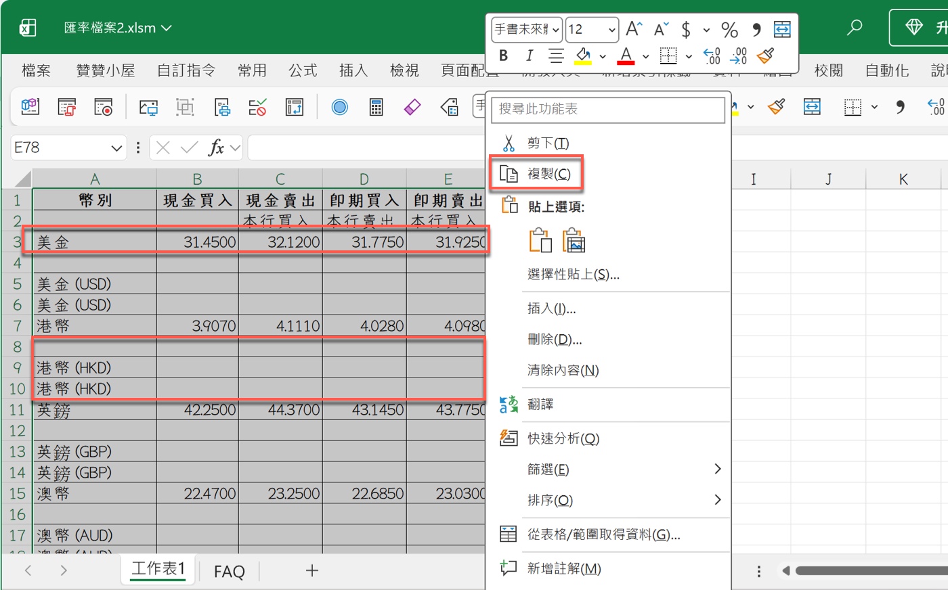Open borders dropdown arrow in mini toolbar
The width and height of the screenshot is (948, 590).
pyautogui.click(x=689, y=56)
